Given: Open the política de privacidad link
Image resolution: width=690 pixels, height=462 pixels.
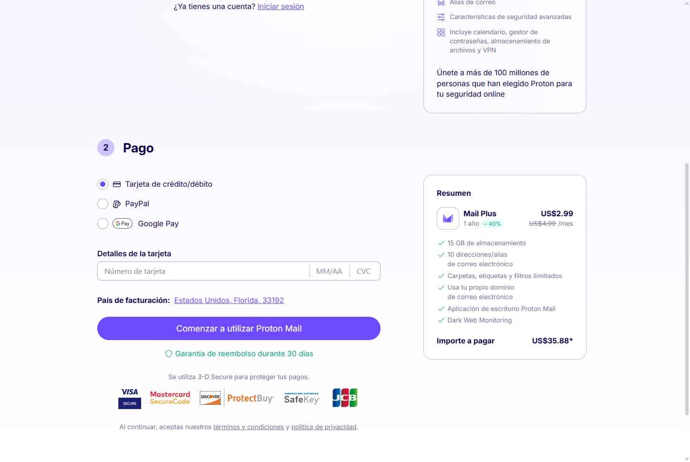Looking at the screenshot, I should pos(324,427).
